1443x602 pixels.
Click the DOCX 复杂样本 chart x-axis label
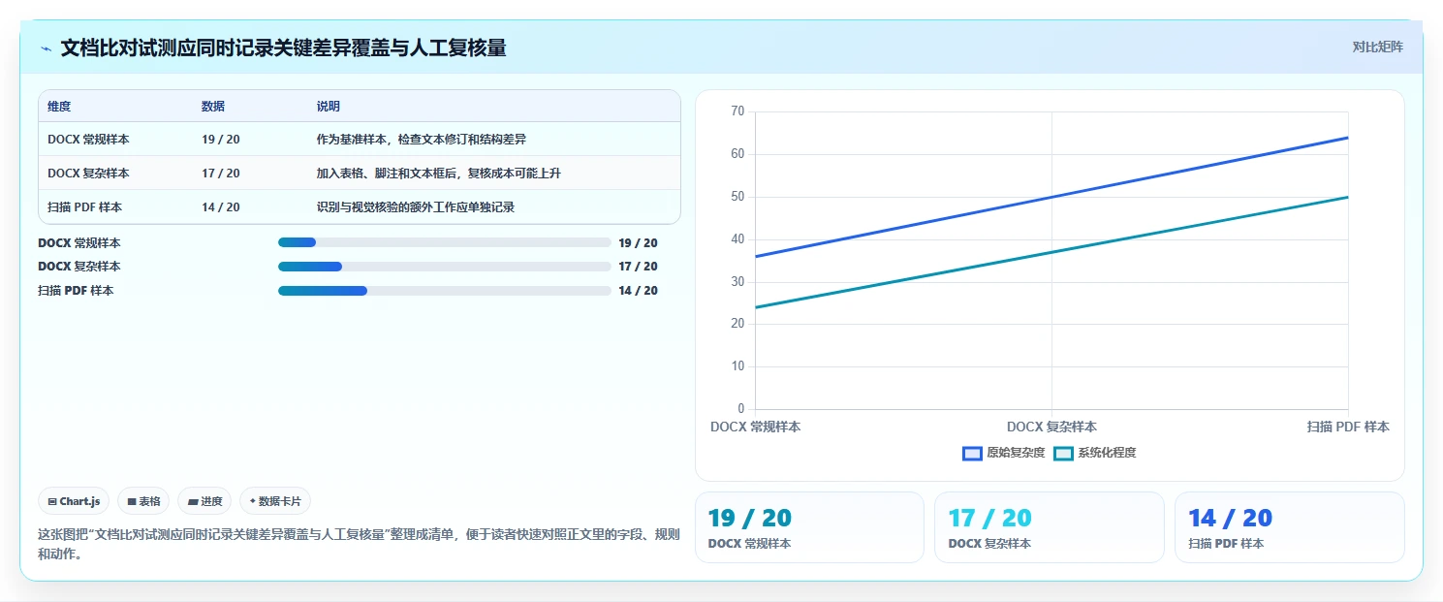1051,427
